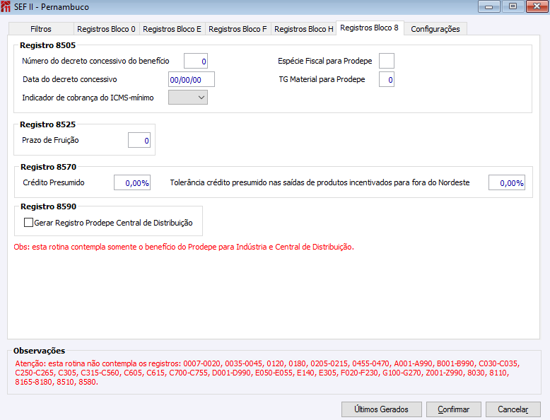The width and height of the screenshot is (550, 420).
Task: Select the Registros Bloco 8 tab
Action: [369, 28]
